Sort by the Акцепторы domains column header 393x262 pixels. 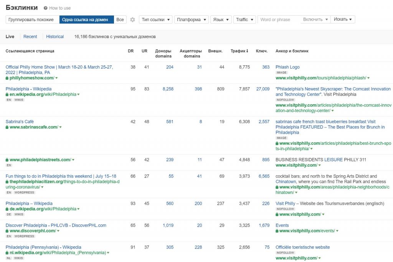(191, 53)
